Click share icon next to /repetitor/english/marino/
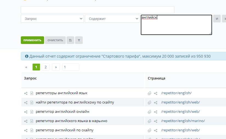 tap(156, 121)
